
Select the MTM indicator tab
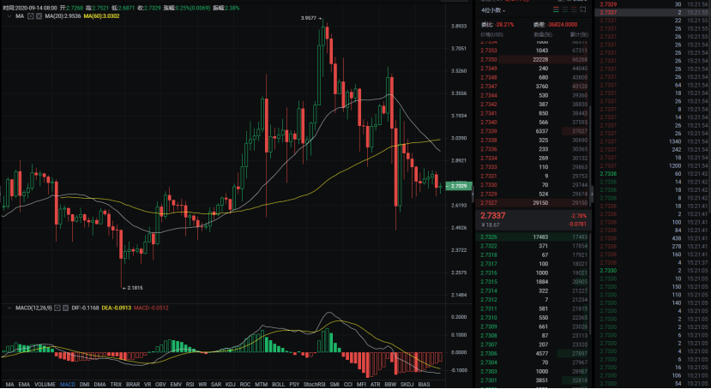pos(262,385)
